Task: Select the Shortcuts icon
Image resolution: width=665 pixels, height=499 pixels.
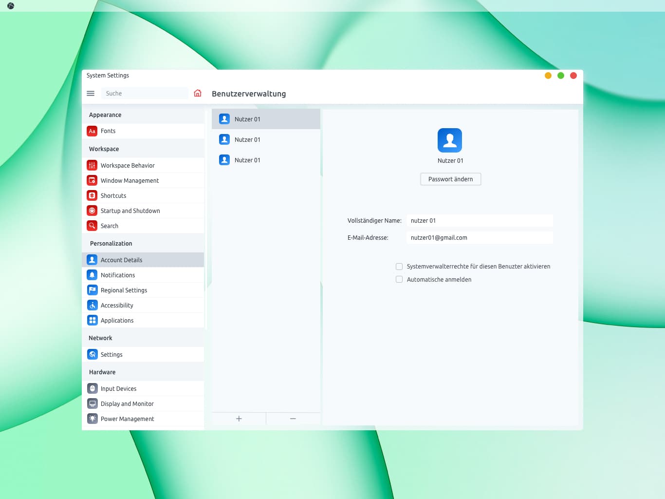Action: (92, 195)
